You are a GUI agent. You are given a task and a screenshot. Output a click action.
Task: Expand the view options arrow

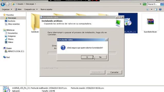click(151, 9)
